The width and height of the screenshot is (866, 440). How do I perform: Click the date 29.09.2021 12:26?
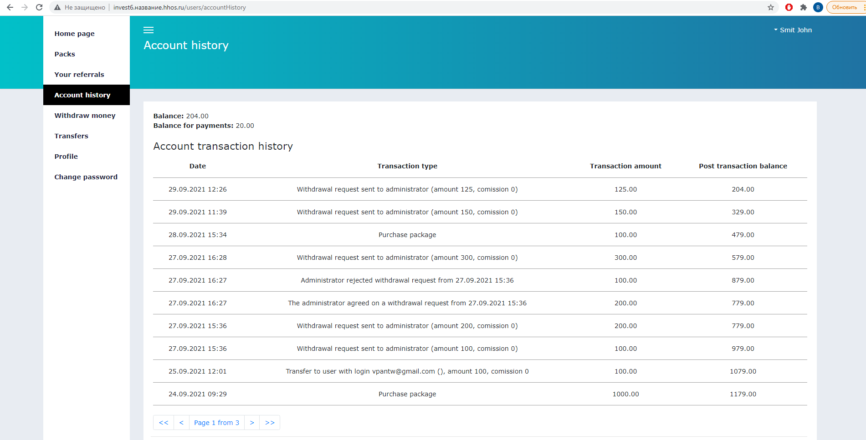point(198,189)
